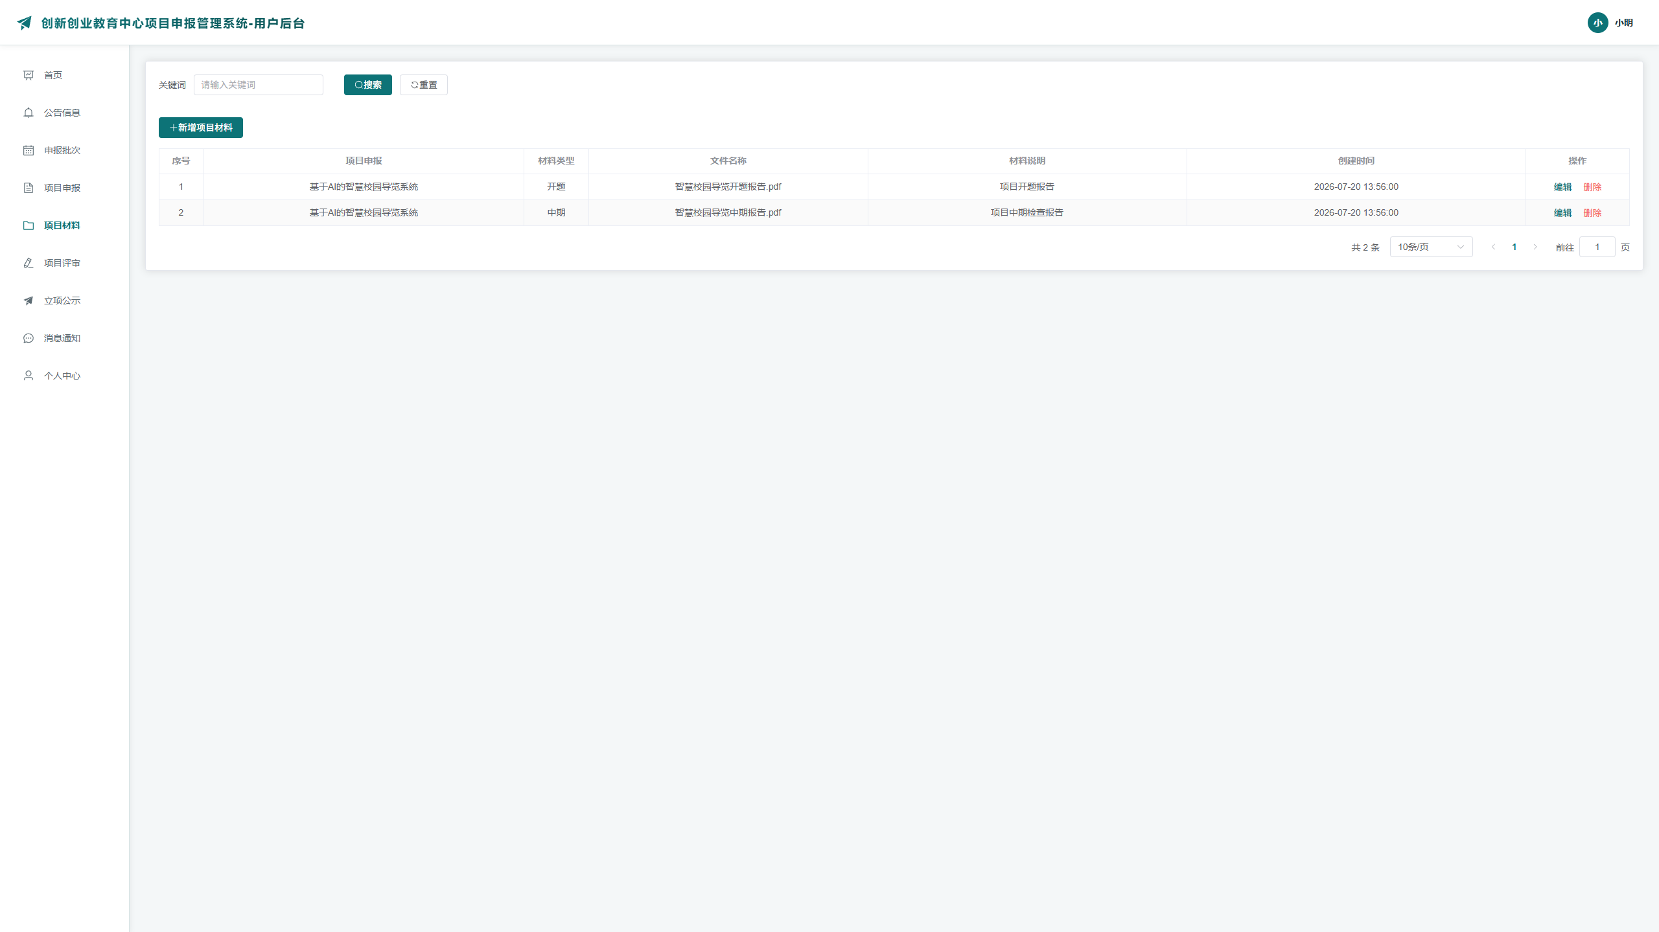Click the 重置 reset button

(x=423, y=85)
